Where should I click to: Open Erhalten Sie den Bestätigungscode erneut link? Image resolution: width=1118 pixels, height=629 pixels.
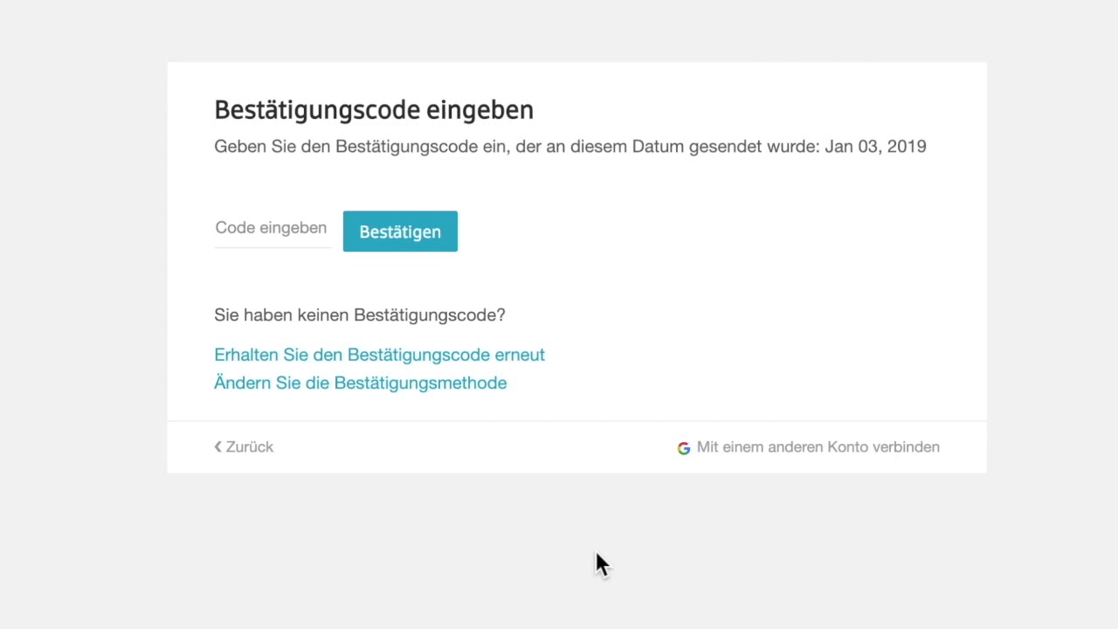click(x=379, y=355)
